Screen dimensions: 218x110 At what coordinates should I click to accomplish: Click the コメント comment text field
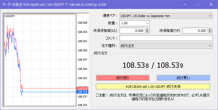(x=166, y=38)
